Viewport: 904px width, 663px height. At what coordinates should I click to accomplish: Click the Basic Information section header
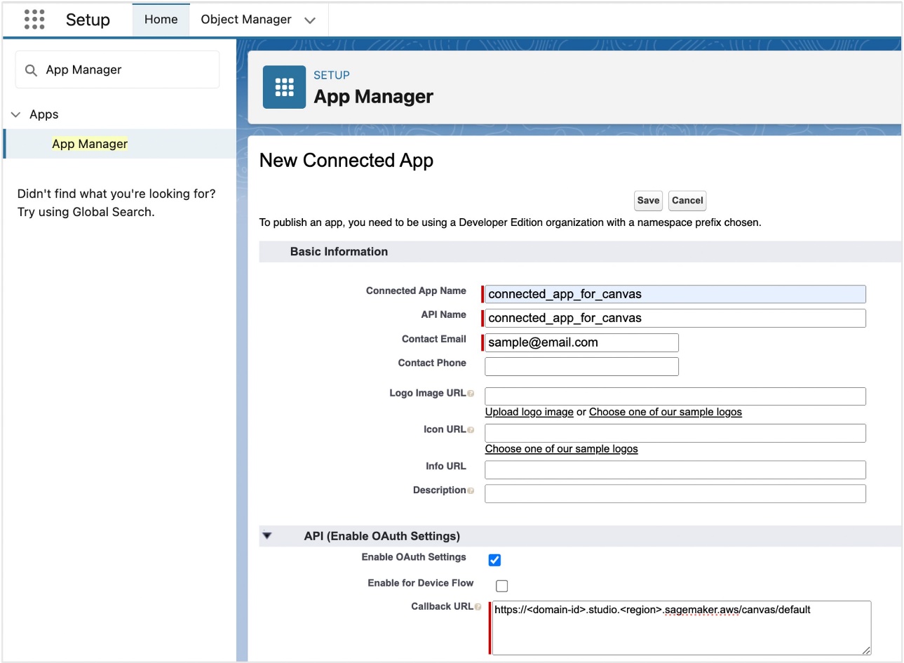coord(580,252)
